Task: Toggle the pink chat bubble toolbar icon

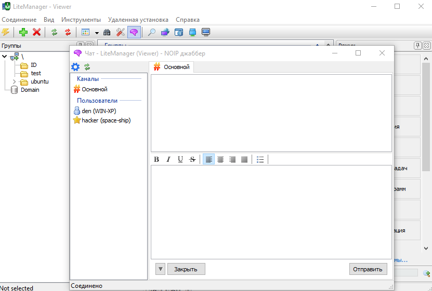Action: tap(134, 32)
